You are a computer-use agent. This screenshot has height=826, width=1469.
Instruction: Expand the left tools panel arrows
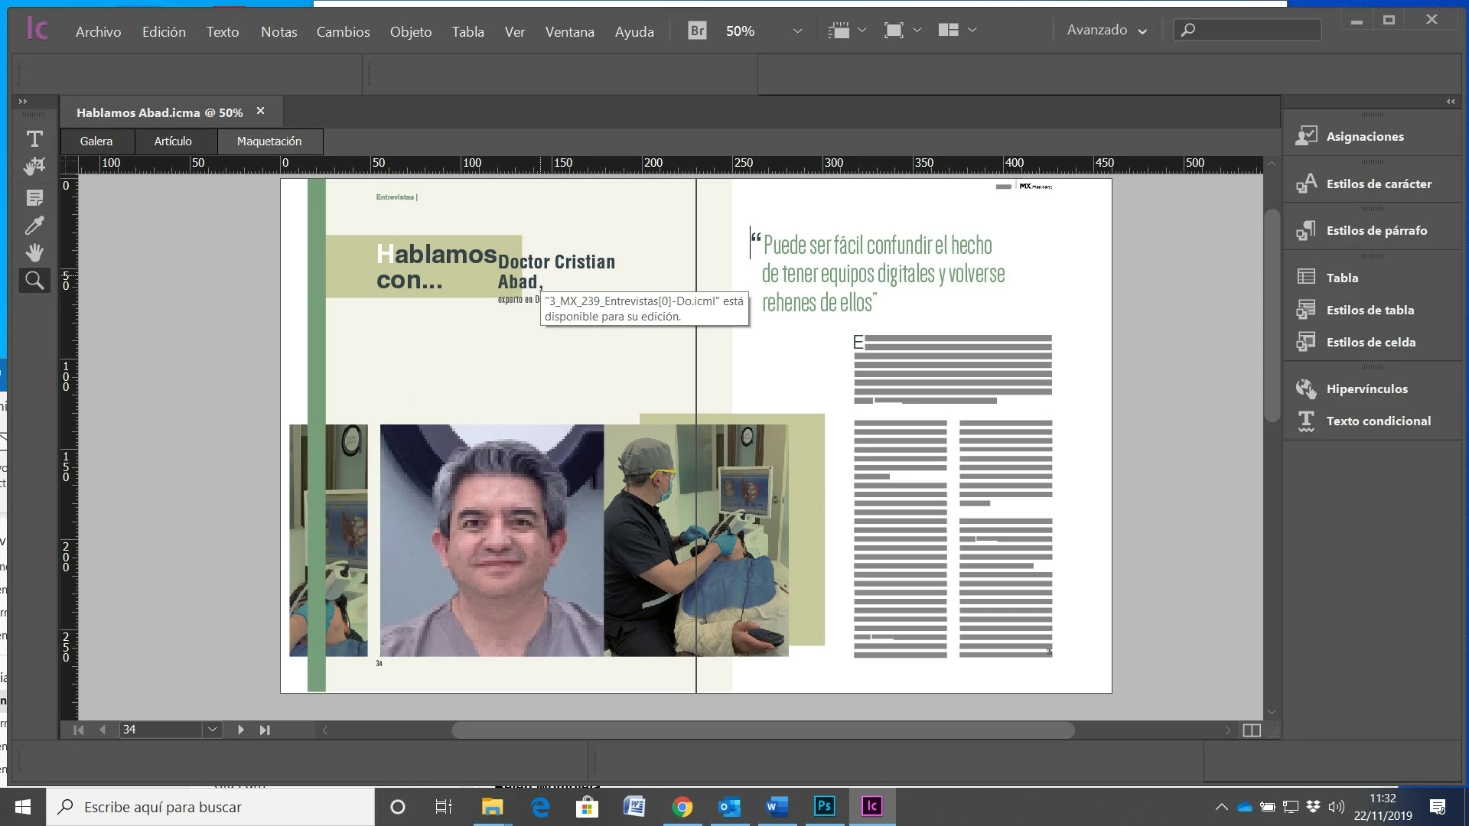click(x=23, y=101)
